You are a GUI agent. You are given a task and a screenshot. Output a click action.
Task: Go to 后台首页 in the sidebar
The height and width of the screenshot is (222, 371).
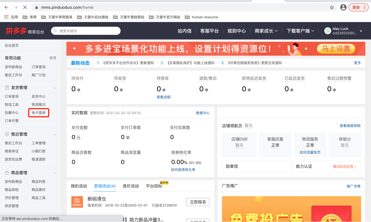pos(12,46)
